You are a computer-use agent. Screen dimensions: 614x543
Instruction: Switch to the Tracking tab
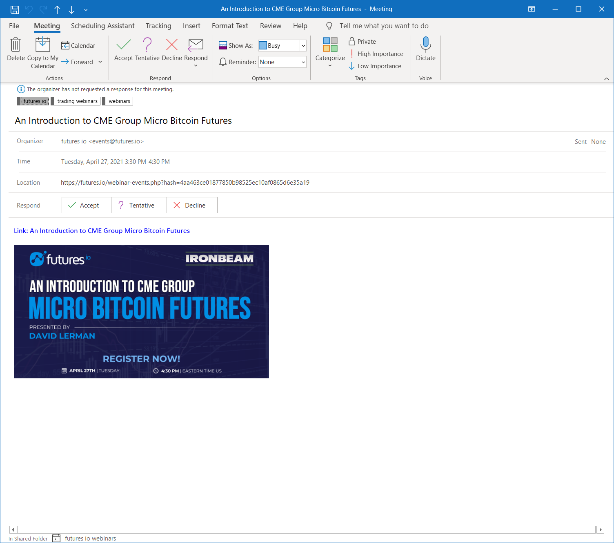(158, 26)
